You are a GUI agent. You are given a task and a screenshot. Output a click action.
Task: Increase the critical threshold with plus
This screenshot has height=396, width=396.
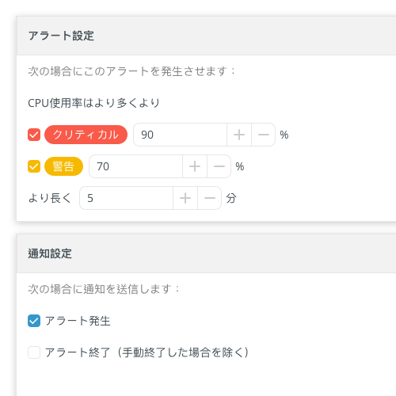(x=239, y=135)
